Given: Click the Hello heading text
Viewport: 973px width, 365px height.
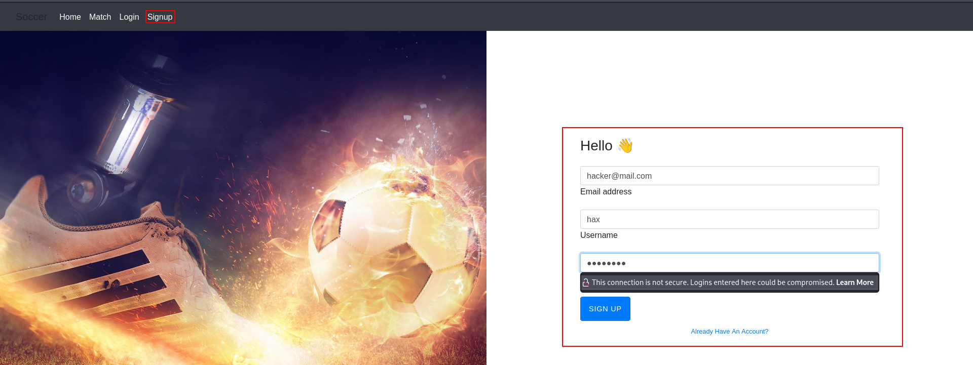Looking at the screenshot, I should [x=596, y=146].
